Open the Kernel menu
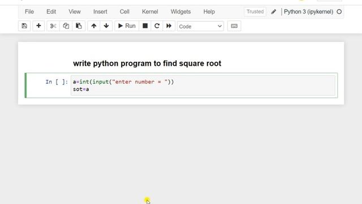 150,11
